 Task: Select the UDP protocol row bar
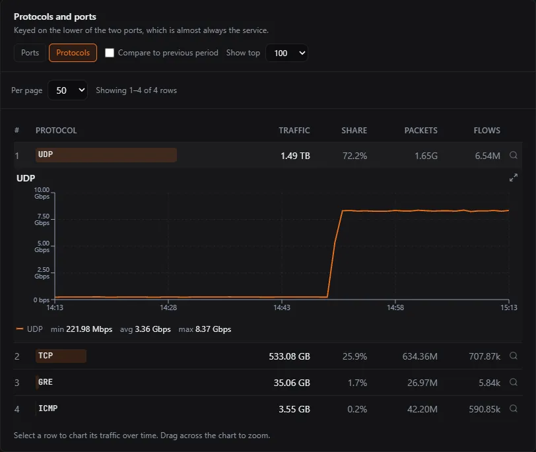click(x=106, y=155)
